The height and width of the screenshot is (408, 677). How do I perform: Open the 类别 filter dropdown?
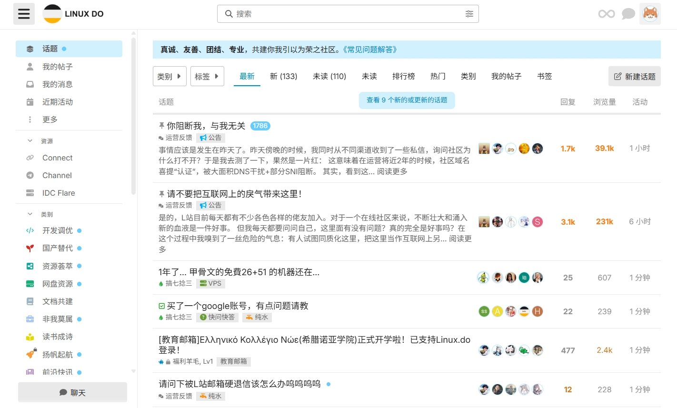click(169, 76)
